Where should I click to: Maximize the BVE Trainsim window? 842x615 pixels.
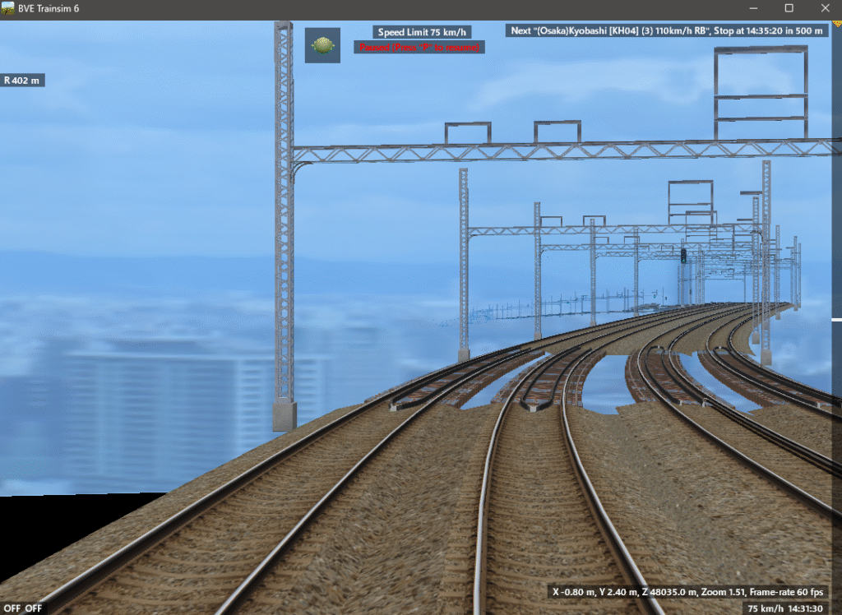pos(789,8)
